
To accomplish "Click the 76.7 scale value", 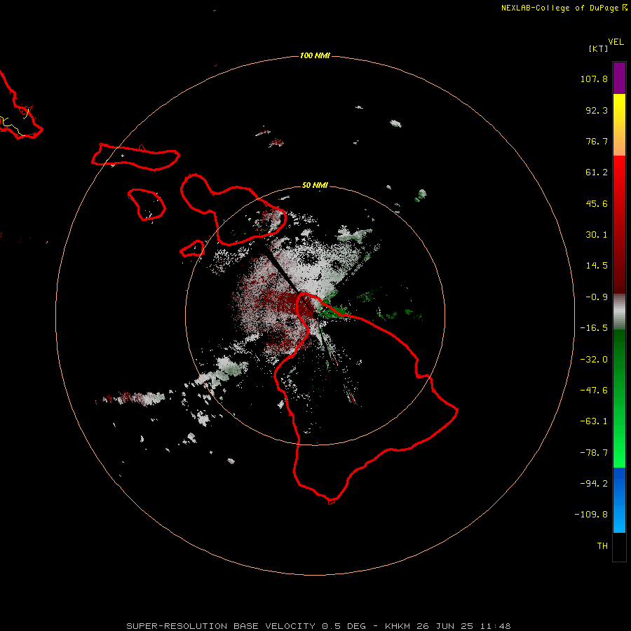I will 597,141.
